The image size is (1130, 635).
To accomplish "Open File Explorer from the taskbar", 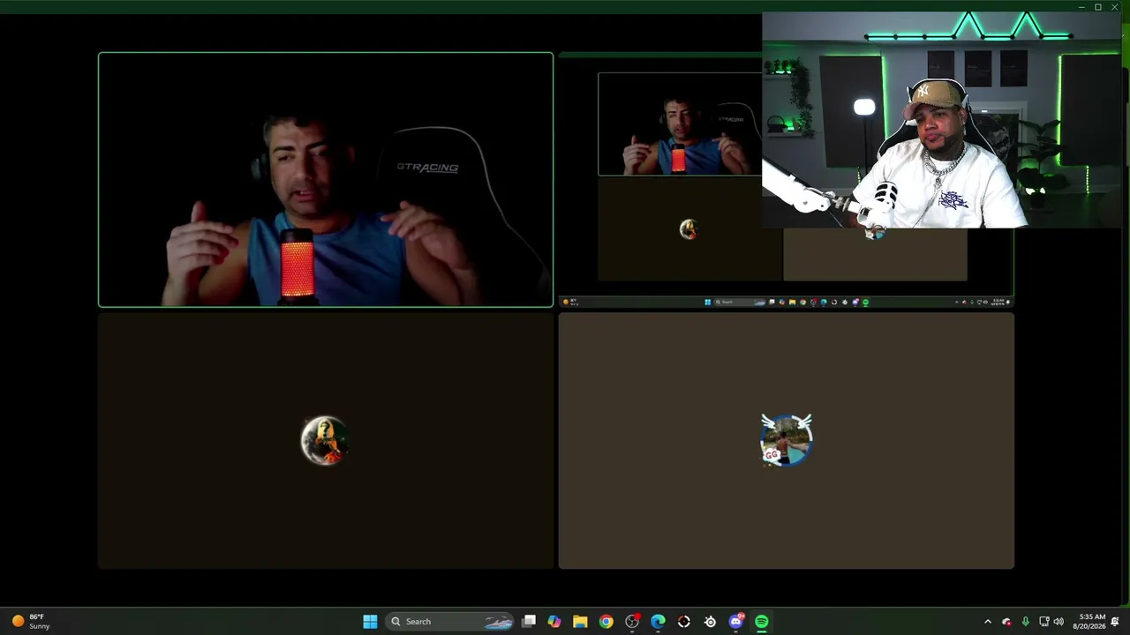I will click(x=580, y=622).
